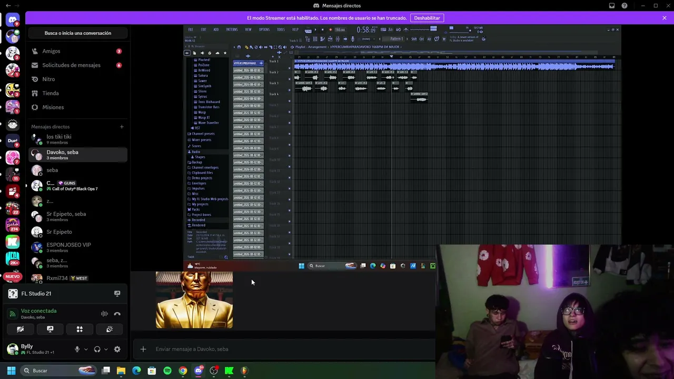The height and width of the screenshot is (379, 674).
Task: Click the FL Studio tempo field showing 166
Action: (x=340, y=29)
